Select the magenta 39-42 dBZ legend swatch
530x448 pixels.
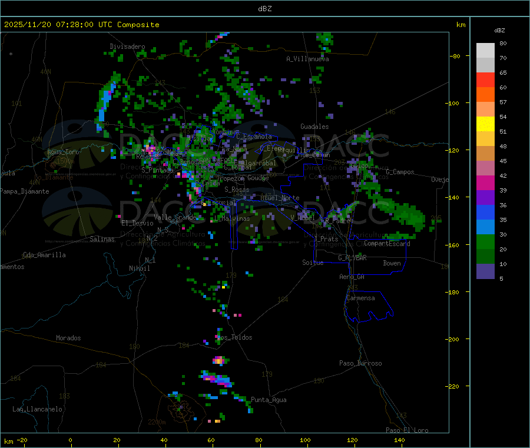click(x=485, y=182)
